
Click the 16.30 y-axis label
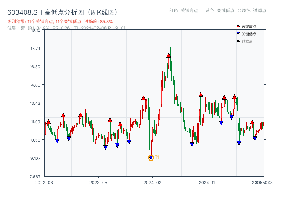[35, 67]
